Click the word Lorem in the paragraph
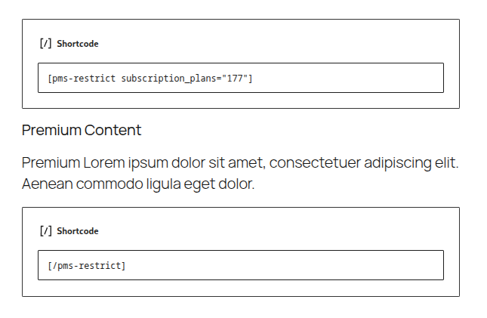487x318 pixels. tap(104, 162)
